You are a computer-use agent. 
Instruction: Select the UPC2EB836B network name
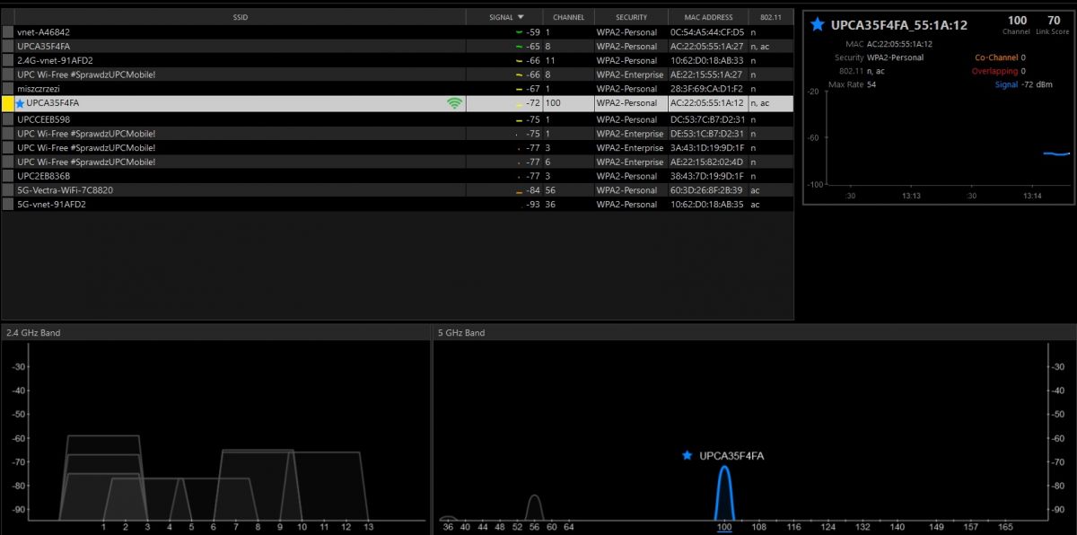pyautogui.click(x=43, y=176)
